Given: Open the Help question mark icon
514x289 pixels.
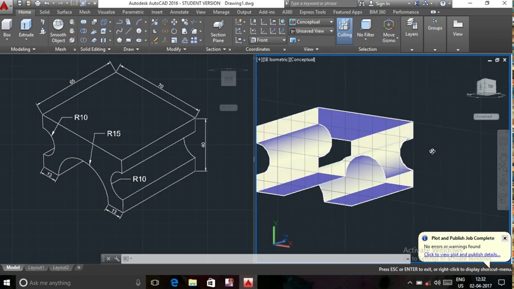Looking at the screenshot, I should tap(443, 3).
